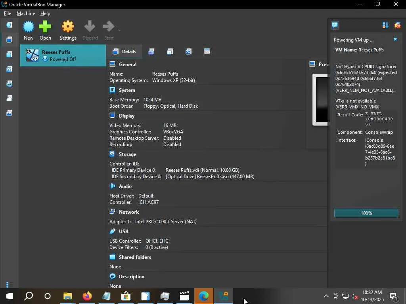Click the muted volume tray icon
Image resolution: width=406 pixels, height=304 pixels.
354,296
